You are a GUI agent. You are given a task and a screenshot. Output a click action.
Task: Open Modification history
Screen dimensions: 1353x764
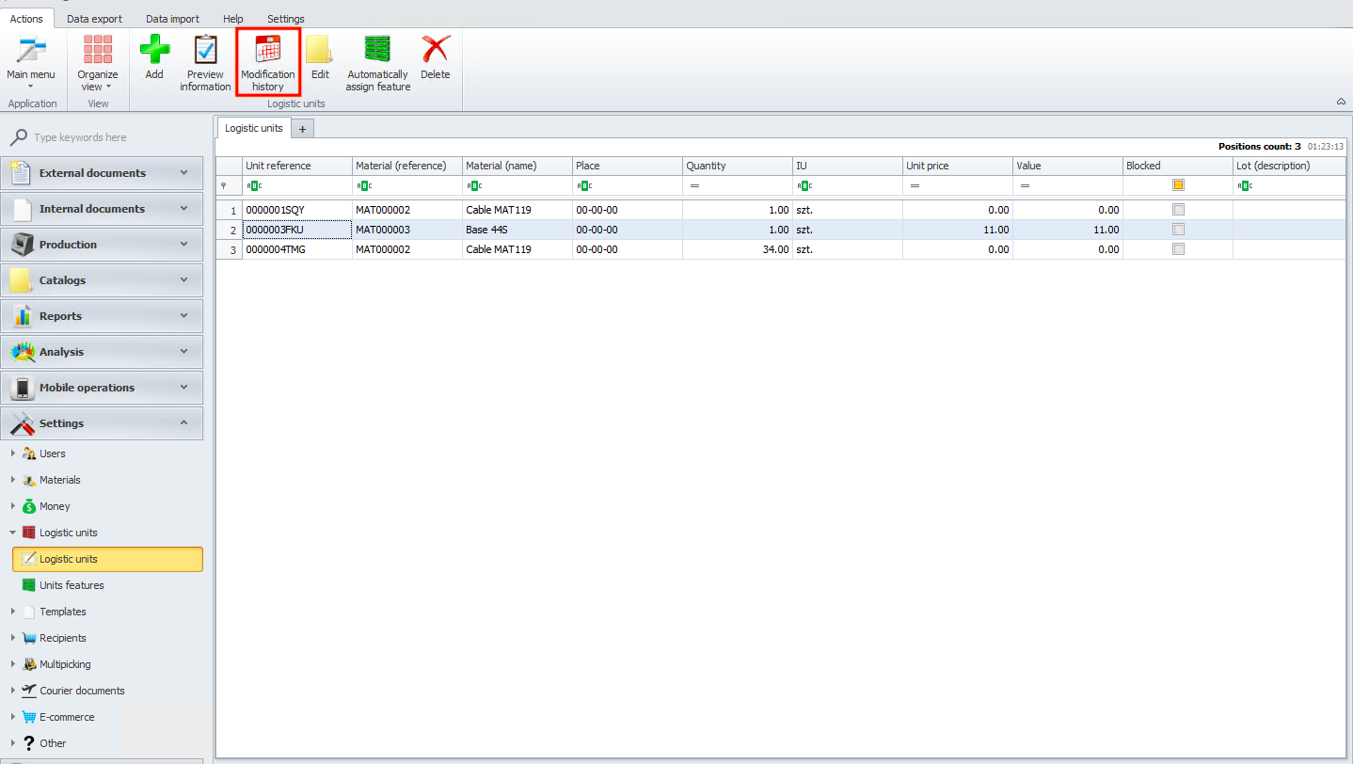tap(267, 62)
